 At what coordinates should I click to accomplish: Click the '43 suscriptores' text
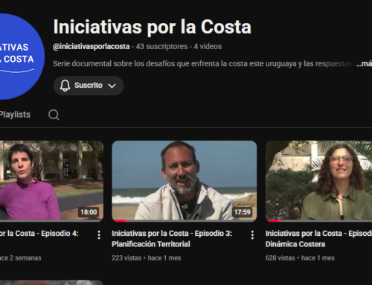161,47
